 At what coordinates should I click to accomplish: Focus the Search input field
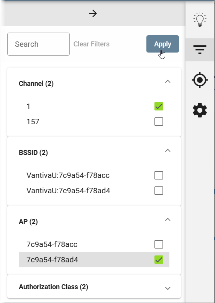38,44
